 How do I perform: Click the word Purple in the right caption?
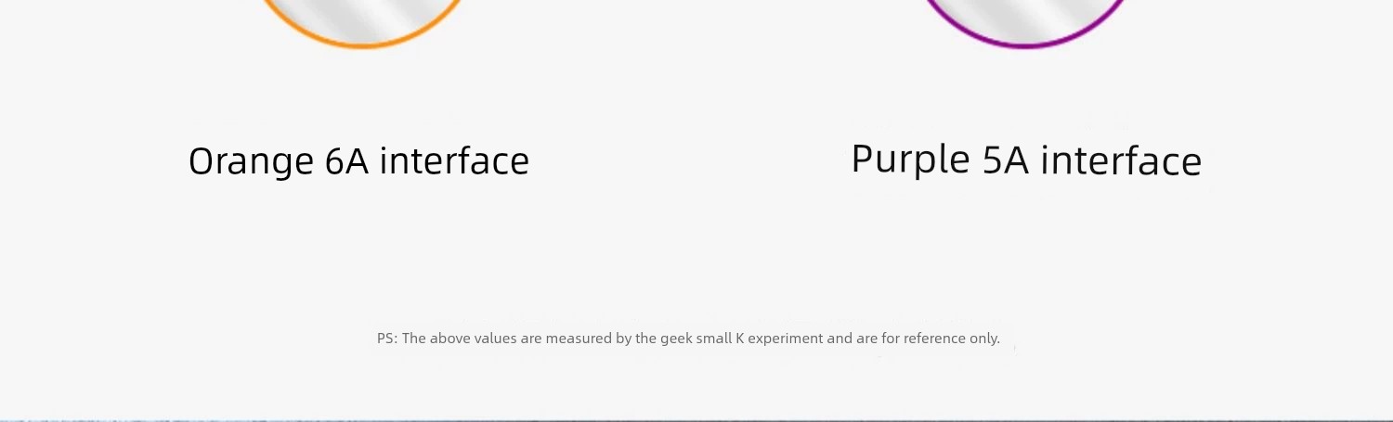point(910,161)
